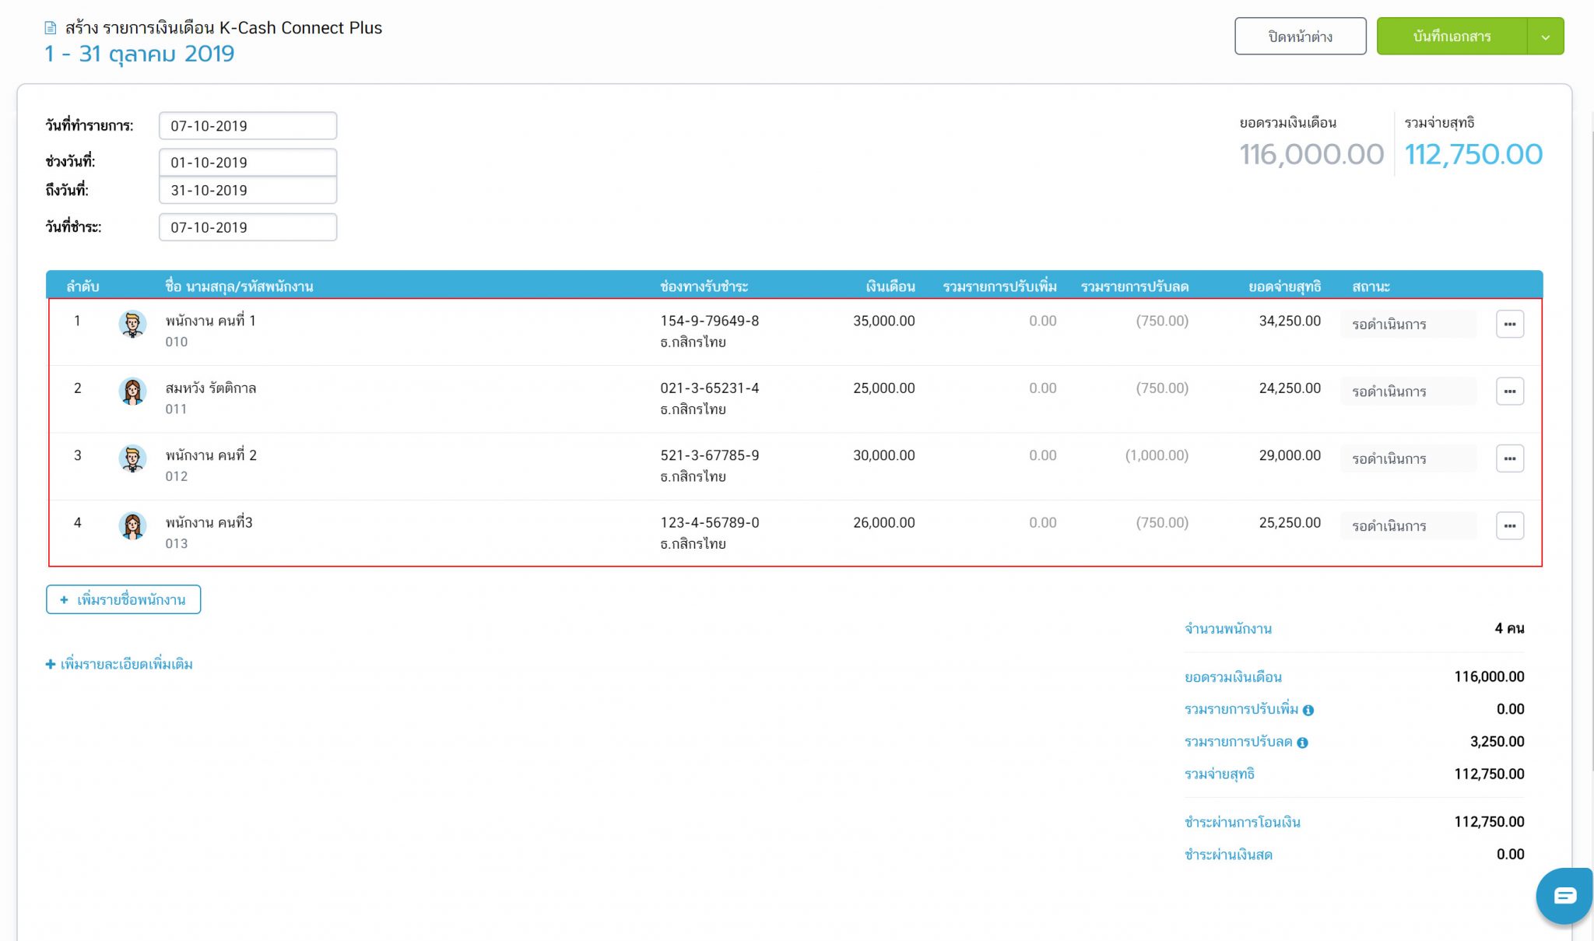Open row actions menu for พนักงาน คนที่ 1

point(1510,324)
